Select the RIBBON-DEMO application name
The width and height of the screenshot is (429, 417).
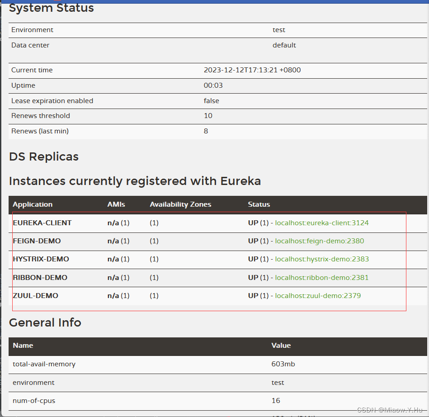(40, 278)
